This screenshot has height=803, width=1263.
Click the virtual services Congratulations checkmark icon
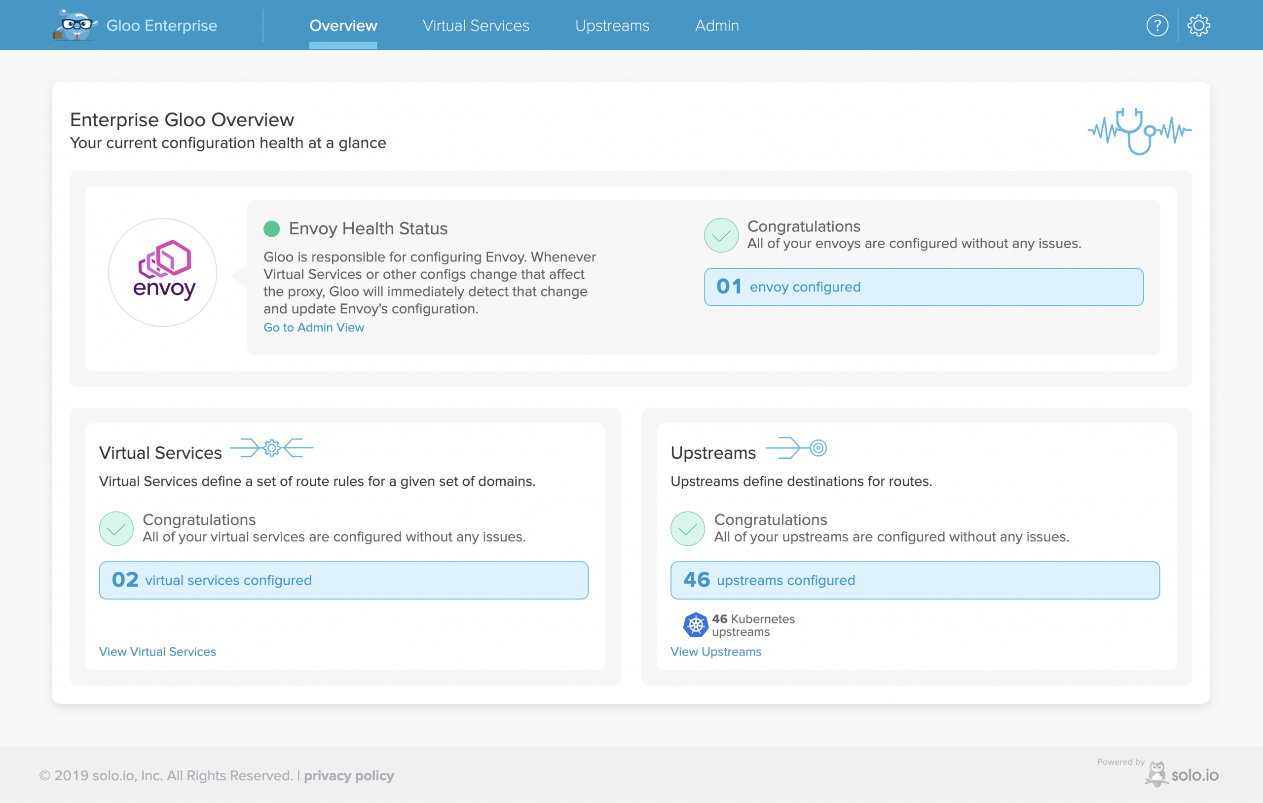point(116,528)
